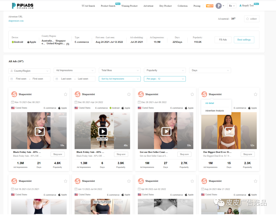Click the Android device icon in summary

[x=13, y=42]
